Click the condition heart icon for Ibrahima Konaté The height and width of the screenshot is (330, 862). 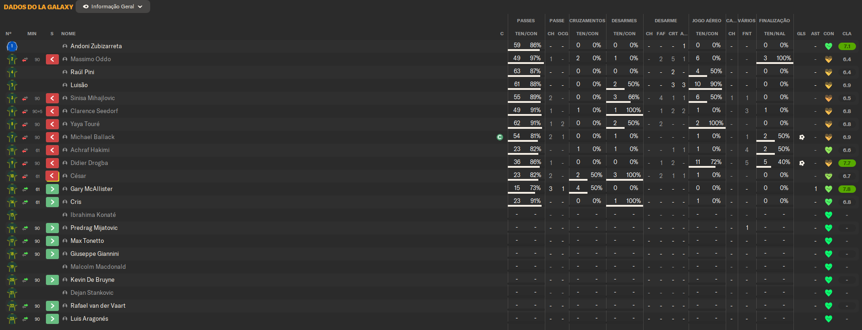point(829,215)
